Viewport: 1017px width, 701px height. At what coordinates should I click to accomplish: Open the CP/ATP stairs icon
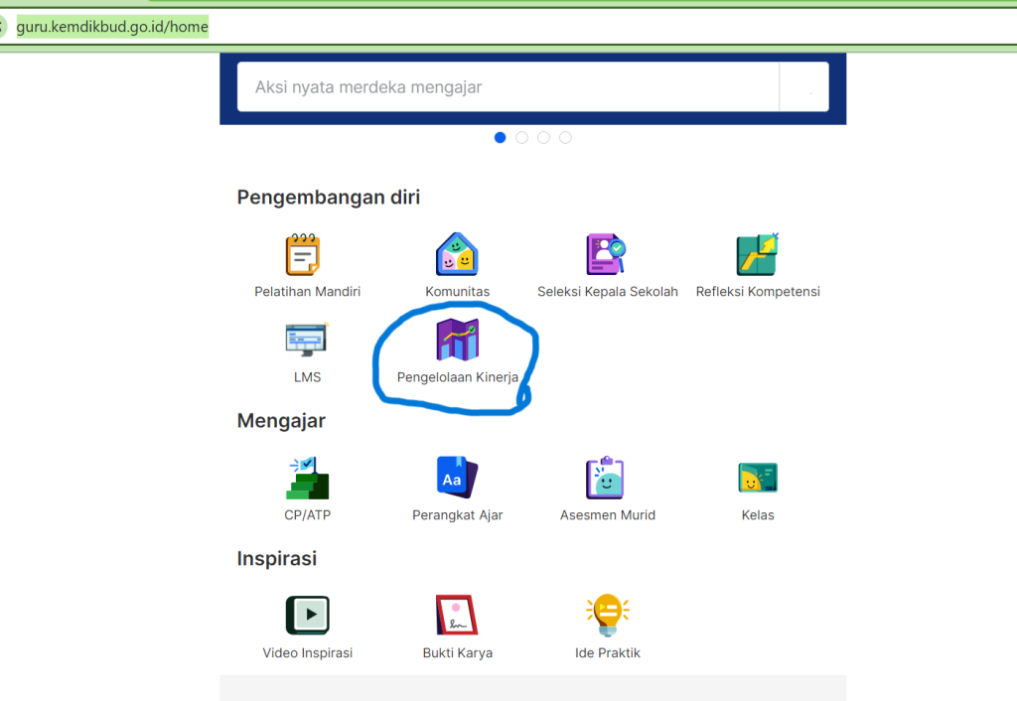pyautogui.click(x=307, y=478)
